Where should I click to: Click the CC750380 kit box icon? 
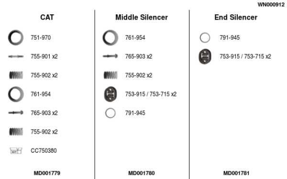point(16,151)
